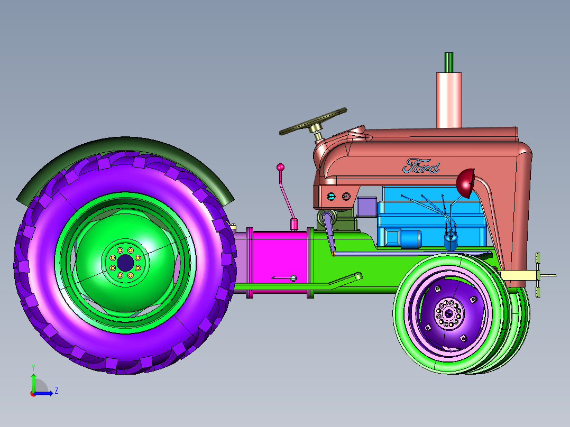Image resolution: width=570 pixels, height=427 pixels.
Task: Select the dark center bore of rear hub
Action: [x=125, y=262]
